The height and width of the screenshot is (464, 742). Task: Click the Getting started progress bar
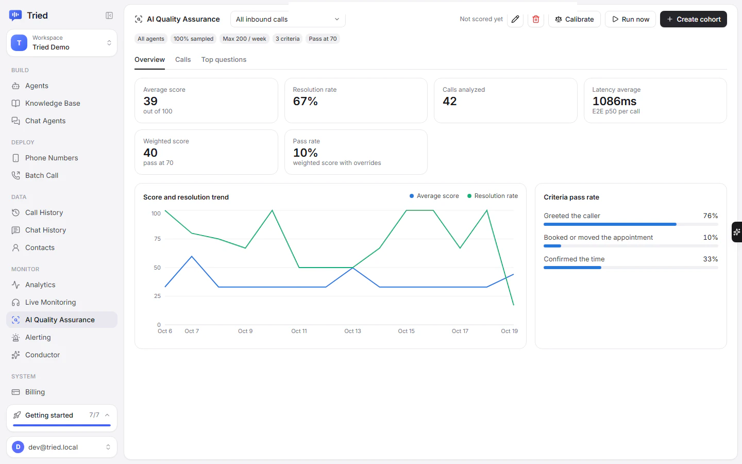click(62, 425)
